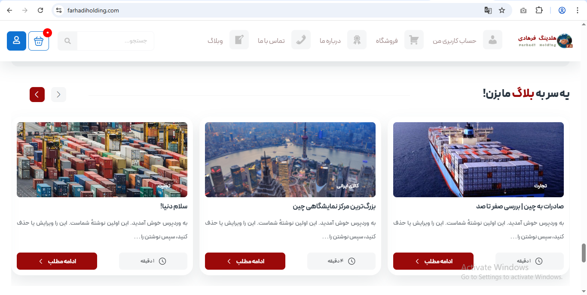Go back using the browser back arrow

coord(9,10)
